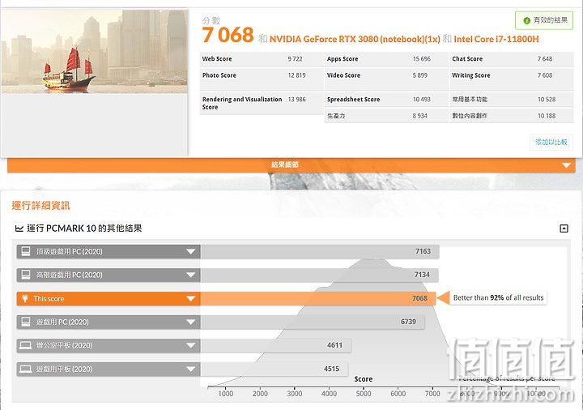
Task: Click the 4515 score bar
Action: click(274, 369)
